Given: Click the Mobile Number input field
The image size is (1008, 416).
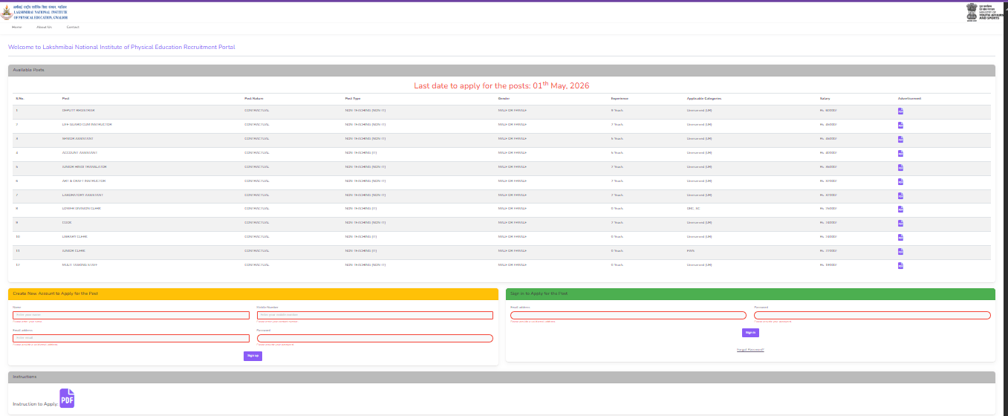Looking at the screenshot, I should click(375, 315).
